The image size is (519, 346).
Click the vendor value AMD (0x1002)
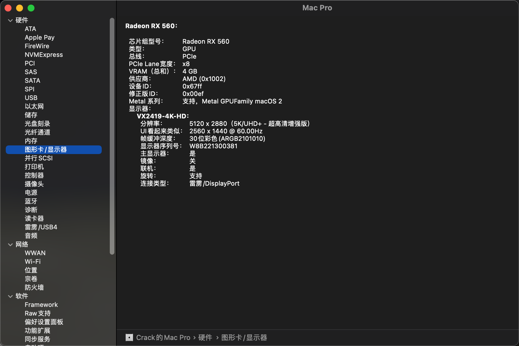(204, 79)
